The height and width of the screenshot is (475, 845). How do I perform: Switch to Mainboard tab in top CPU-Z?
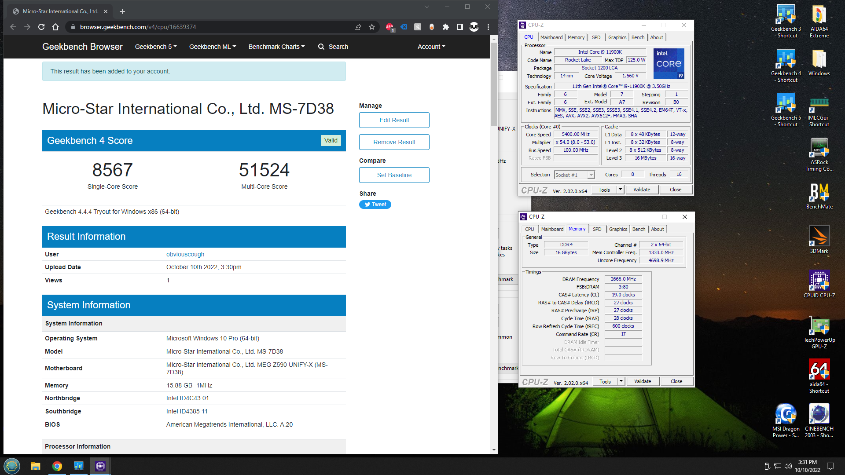pos(551,37)
